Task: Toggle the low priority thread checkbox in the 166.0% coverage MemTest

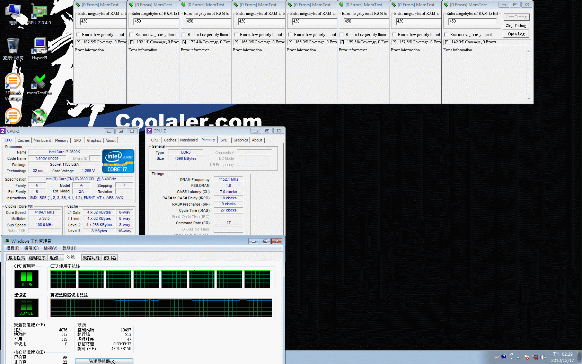Action: [x=236, y=35]
